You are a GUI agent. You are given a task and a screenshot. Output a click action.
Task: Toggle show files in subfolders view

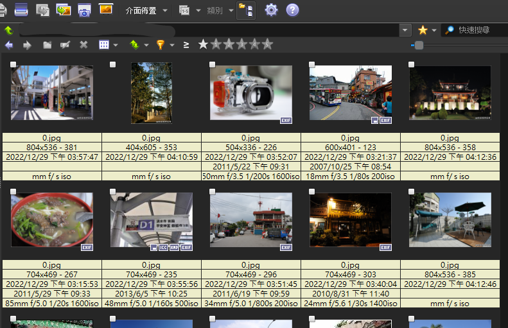pos(246,10)
